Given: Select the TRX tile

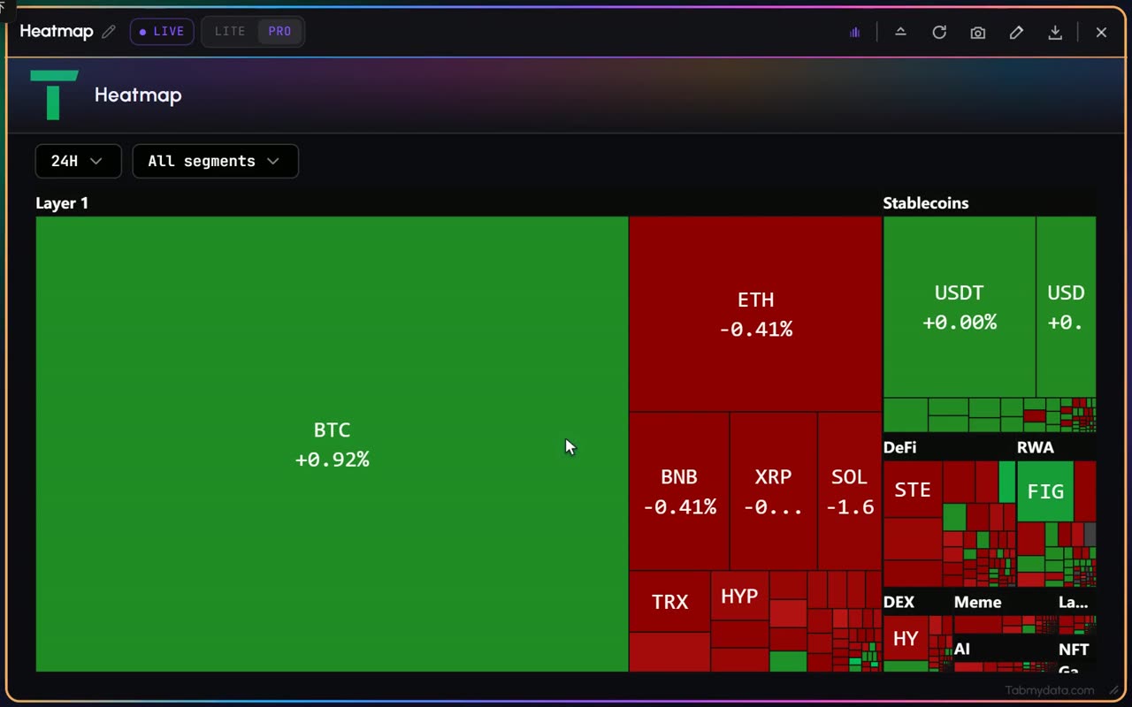Looking at the screenshot, I should click(x=669, y=602).
